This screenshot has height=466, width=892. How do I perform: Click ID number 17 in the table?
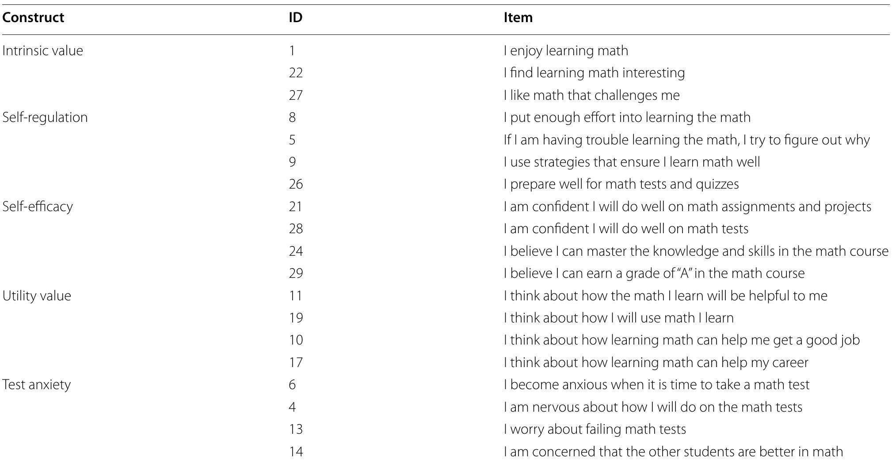[x=296, y=363]
